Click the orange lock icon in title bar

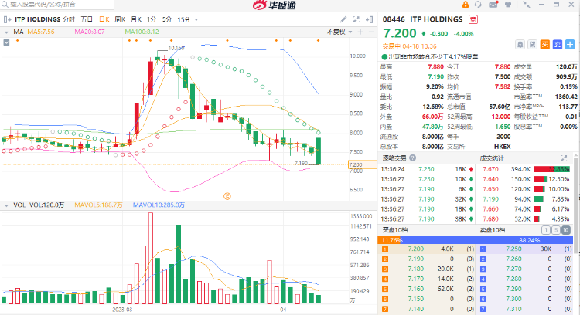point(466,5)
